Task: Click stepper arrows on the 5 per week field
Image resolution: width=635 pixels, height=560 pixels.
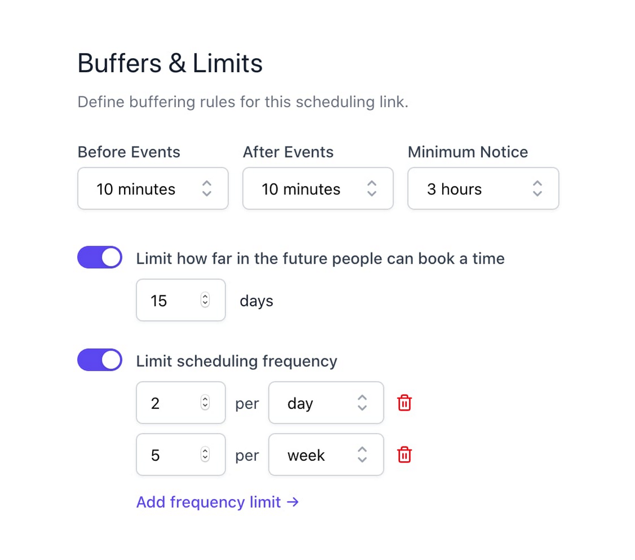Action: click(205, 455)
